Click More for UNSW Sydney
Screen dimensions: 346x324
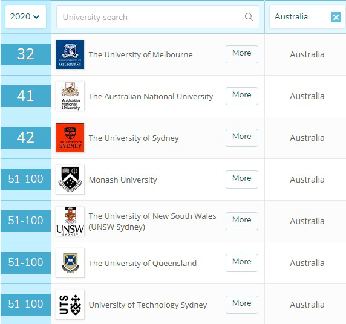coord(242,221)
